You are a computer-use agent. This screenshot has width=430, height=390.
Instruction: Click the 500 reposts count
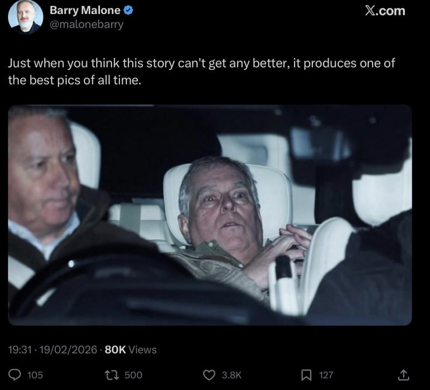click(x=133, y=375)
